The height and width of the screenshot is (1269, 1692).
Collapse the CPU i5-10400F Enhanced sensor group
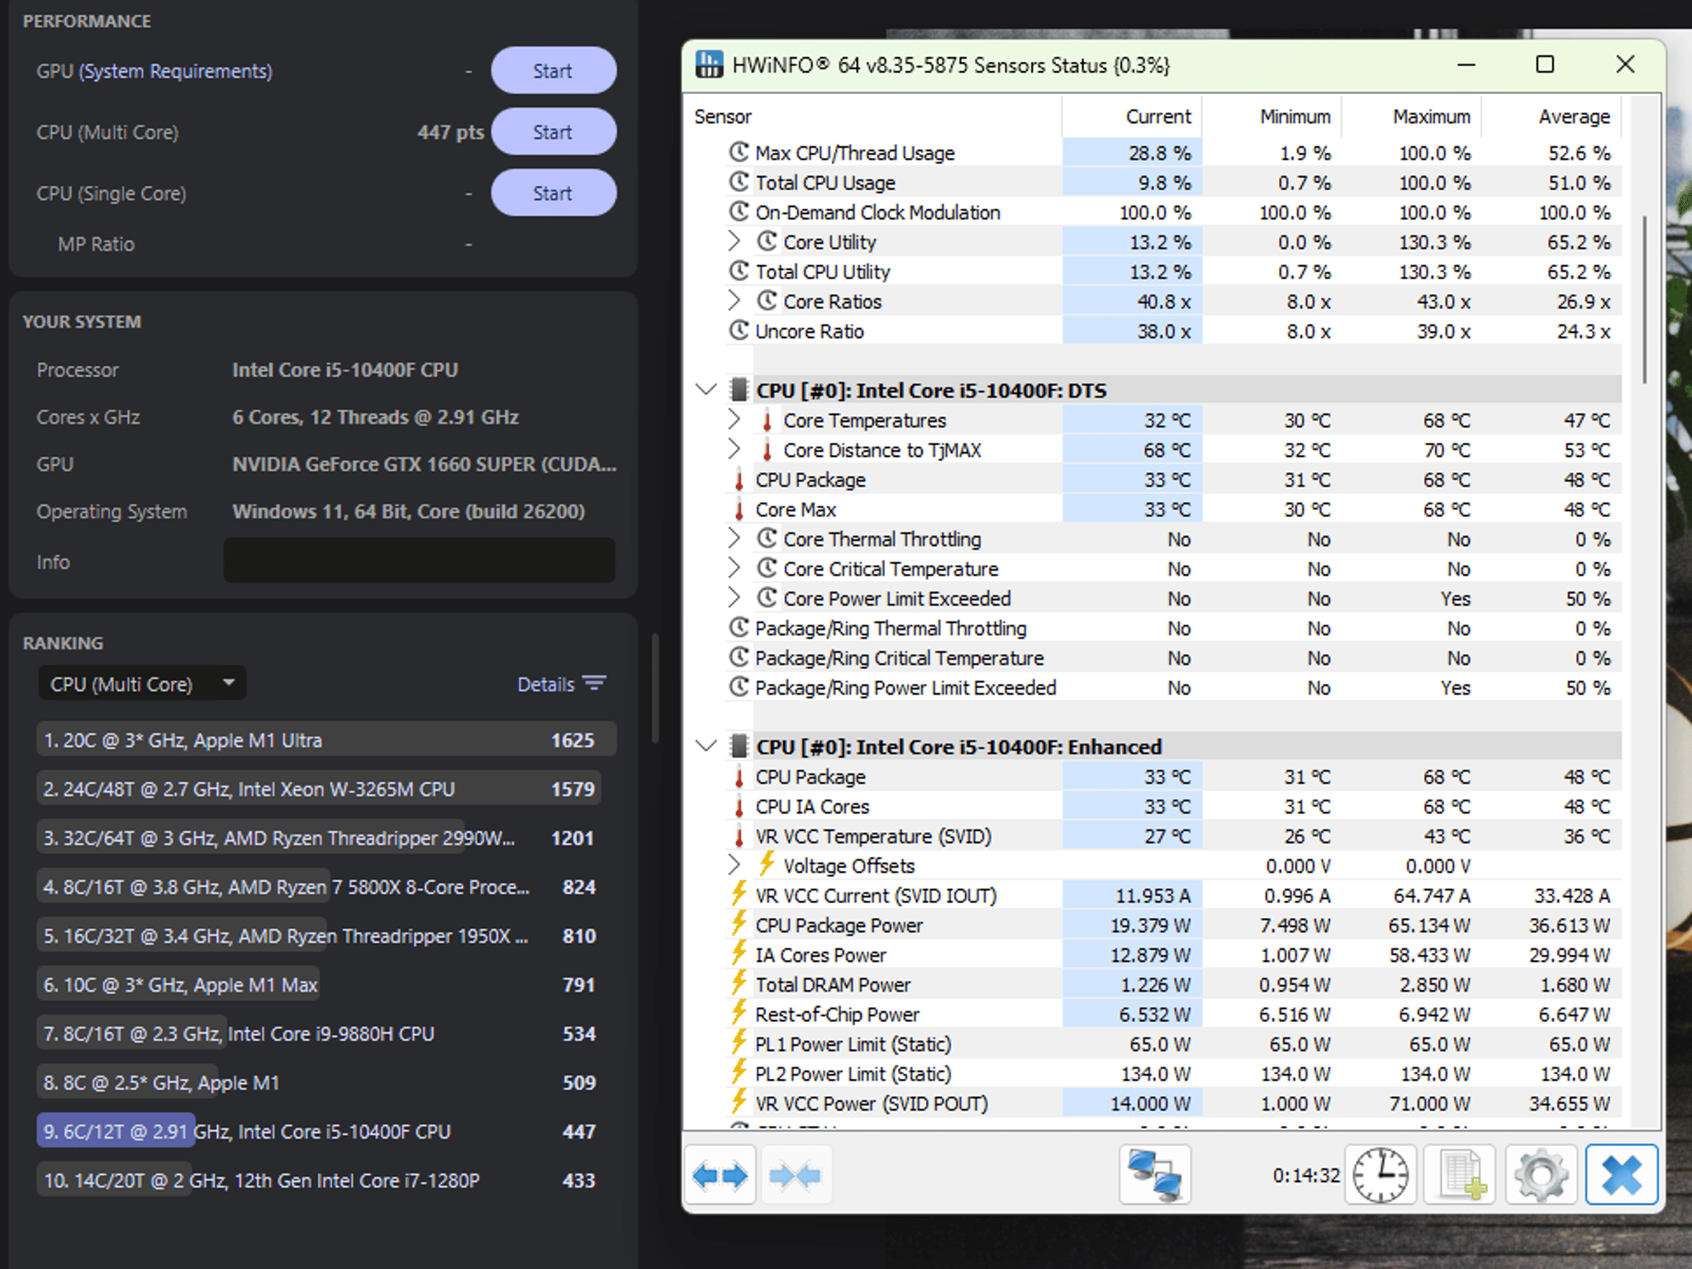click(x=706, y=746)
